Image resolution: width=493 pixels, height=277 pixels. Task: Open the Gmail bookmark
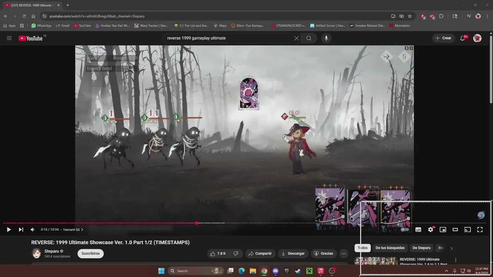62,26
